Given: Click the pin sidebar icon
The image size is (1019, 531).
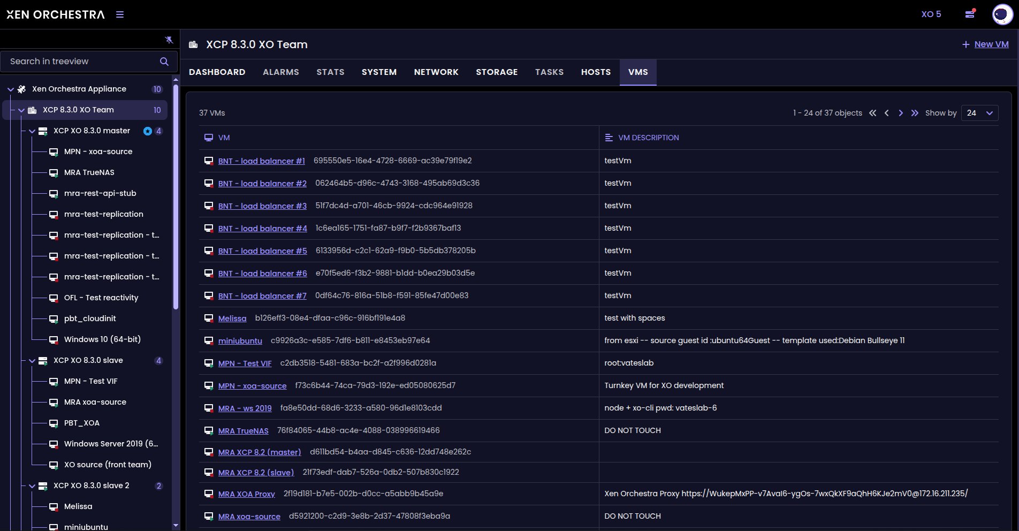Looking at the screenshot, I should tap(169, 40).
